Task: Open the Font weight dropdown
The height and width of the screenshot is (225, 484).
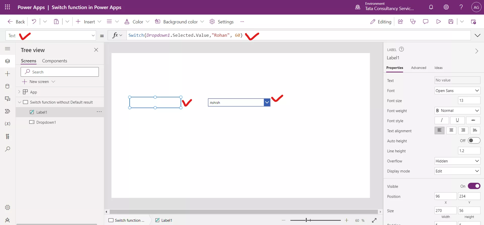Action: (x=457, y=111)
